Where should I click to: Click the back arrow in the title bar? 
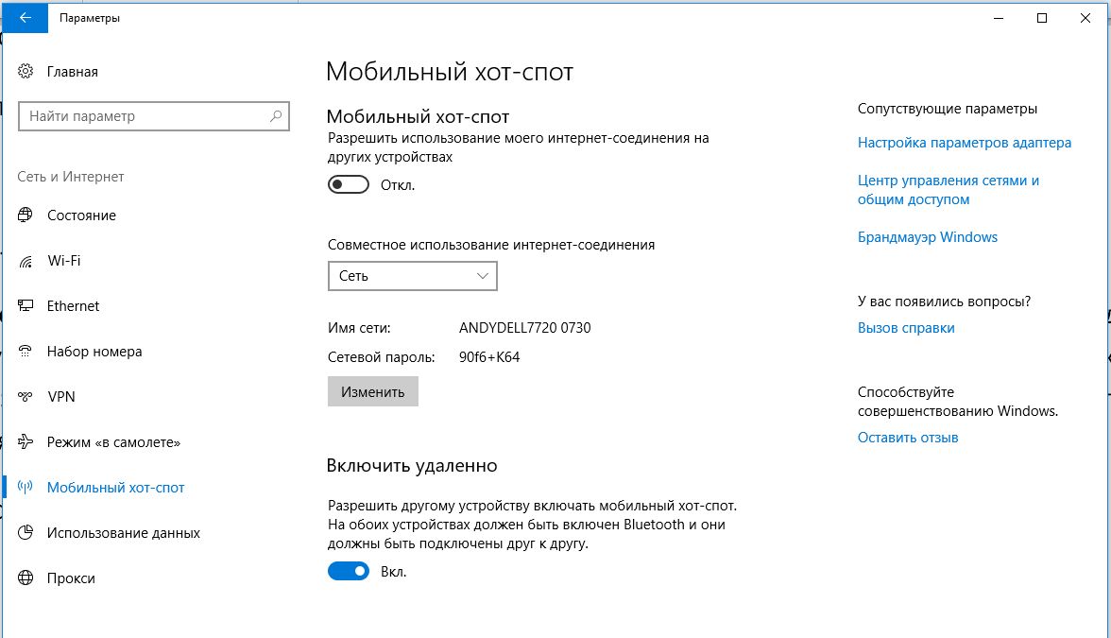(x=25, y=18)
